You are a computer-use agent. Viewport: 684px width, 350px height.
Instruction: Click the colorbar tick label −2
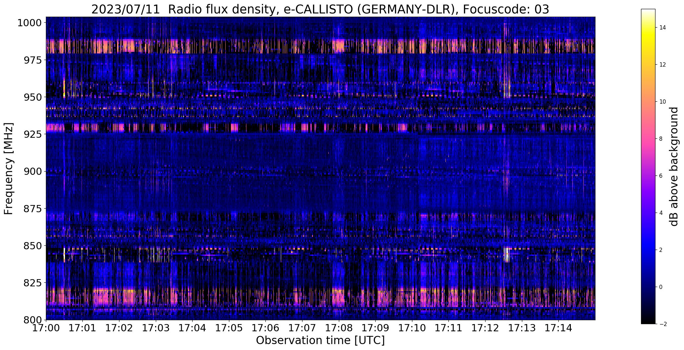(x=663, y=324)
